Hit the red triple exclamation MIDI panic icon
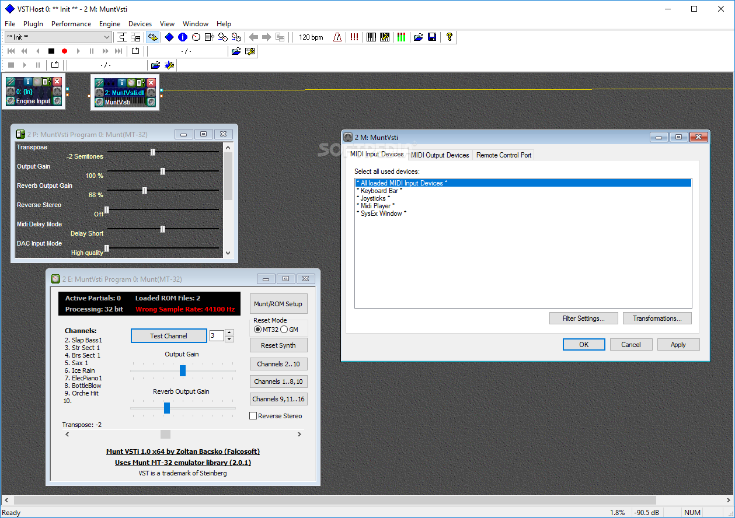 click(354, 37)
